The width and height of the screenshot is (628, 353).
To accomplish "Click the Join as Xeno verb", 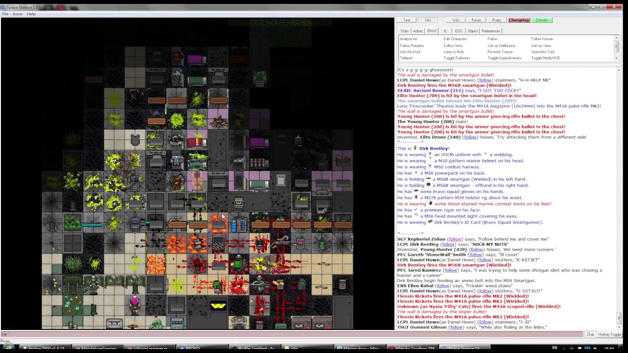I will [541, 46].
